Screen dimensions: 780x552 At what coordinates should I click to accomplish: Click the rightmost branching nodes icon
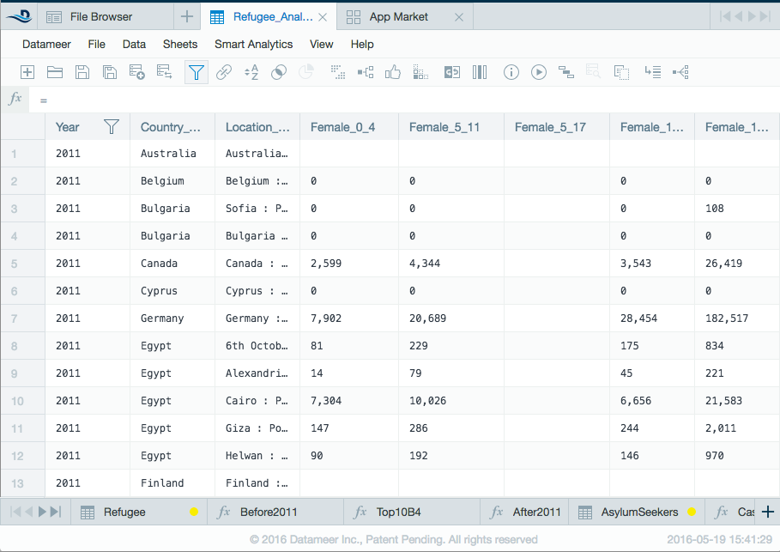[680, 72]
